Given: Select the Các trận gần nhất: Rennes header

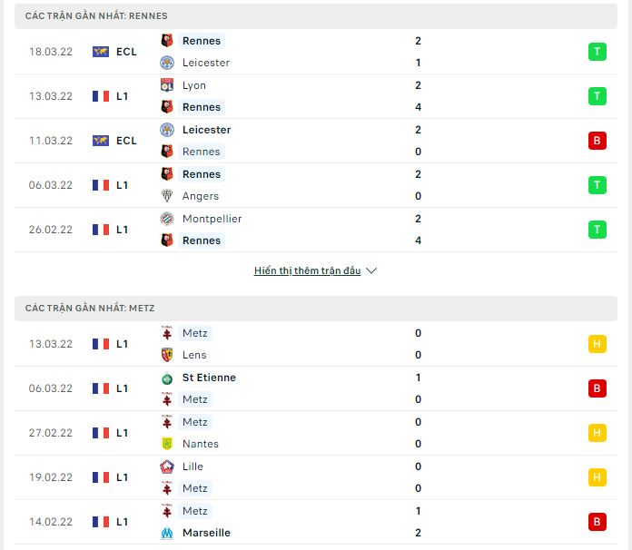Looking at the screenshot, I should (316, 16).
